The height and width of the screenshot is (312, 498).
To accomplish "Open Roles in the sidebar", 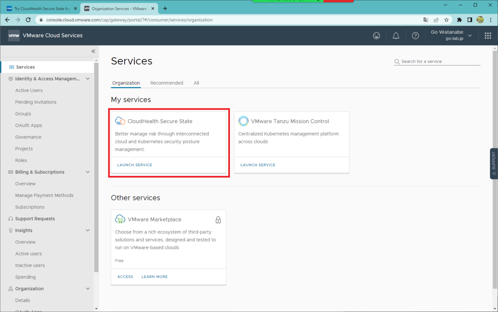I will tap(21, 160).
